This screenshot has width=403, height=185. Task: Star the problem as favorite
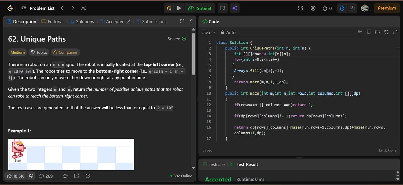(x=65, y=176)
